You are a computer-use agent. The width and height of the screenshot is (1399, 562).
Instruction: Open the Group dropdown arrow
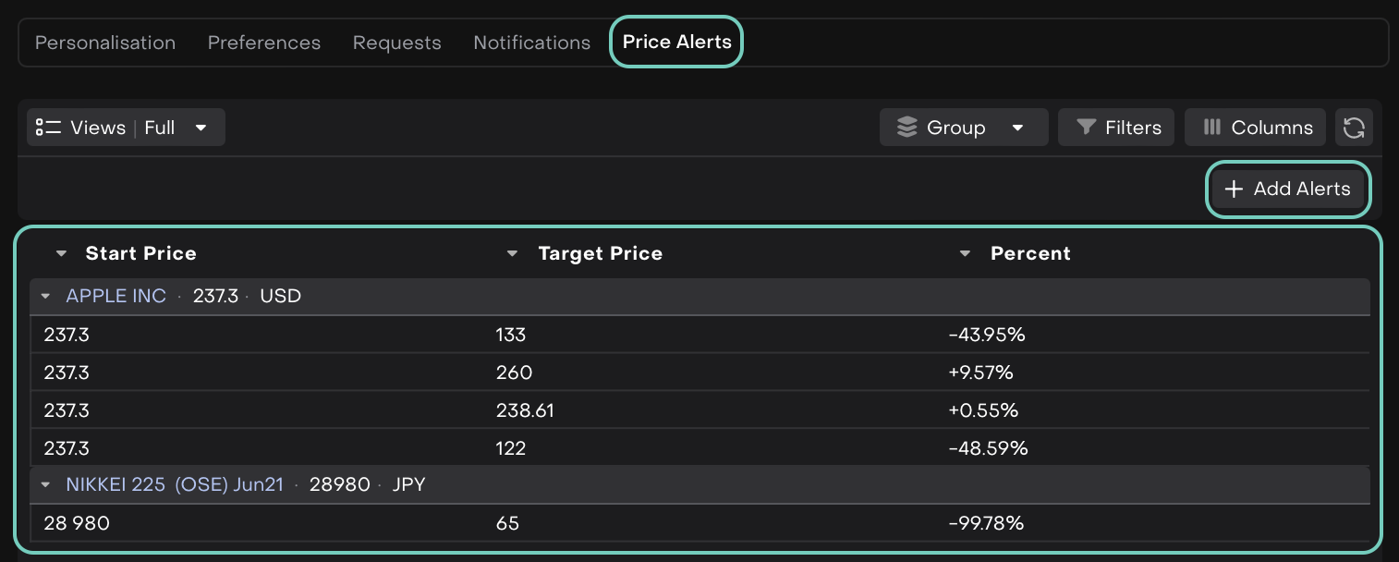(x=1017, y=128)
